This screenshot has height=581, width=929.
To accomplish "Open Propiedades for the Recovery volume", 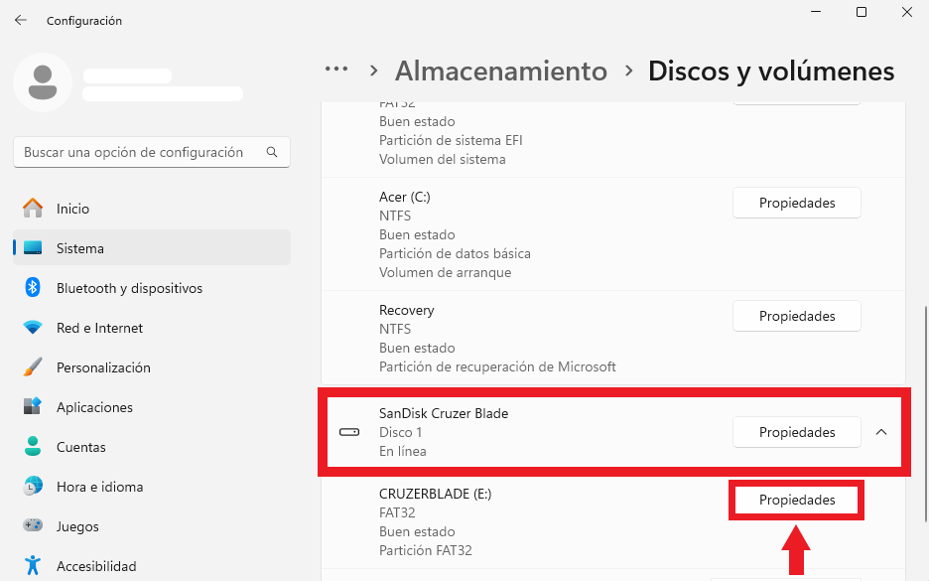I will coord(797,316).
